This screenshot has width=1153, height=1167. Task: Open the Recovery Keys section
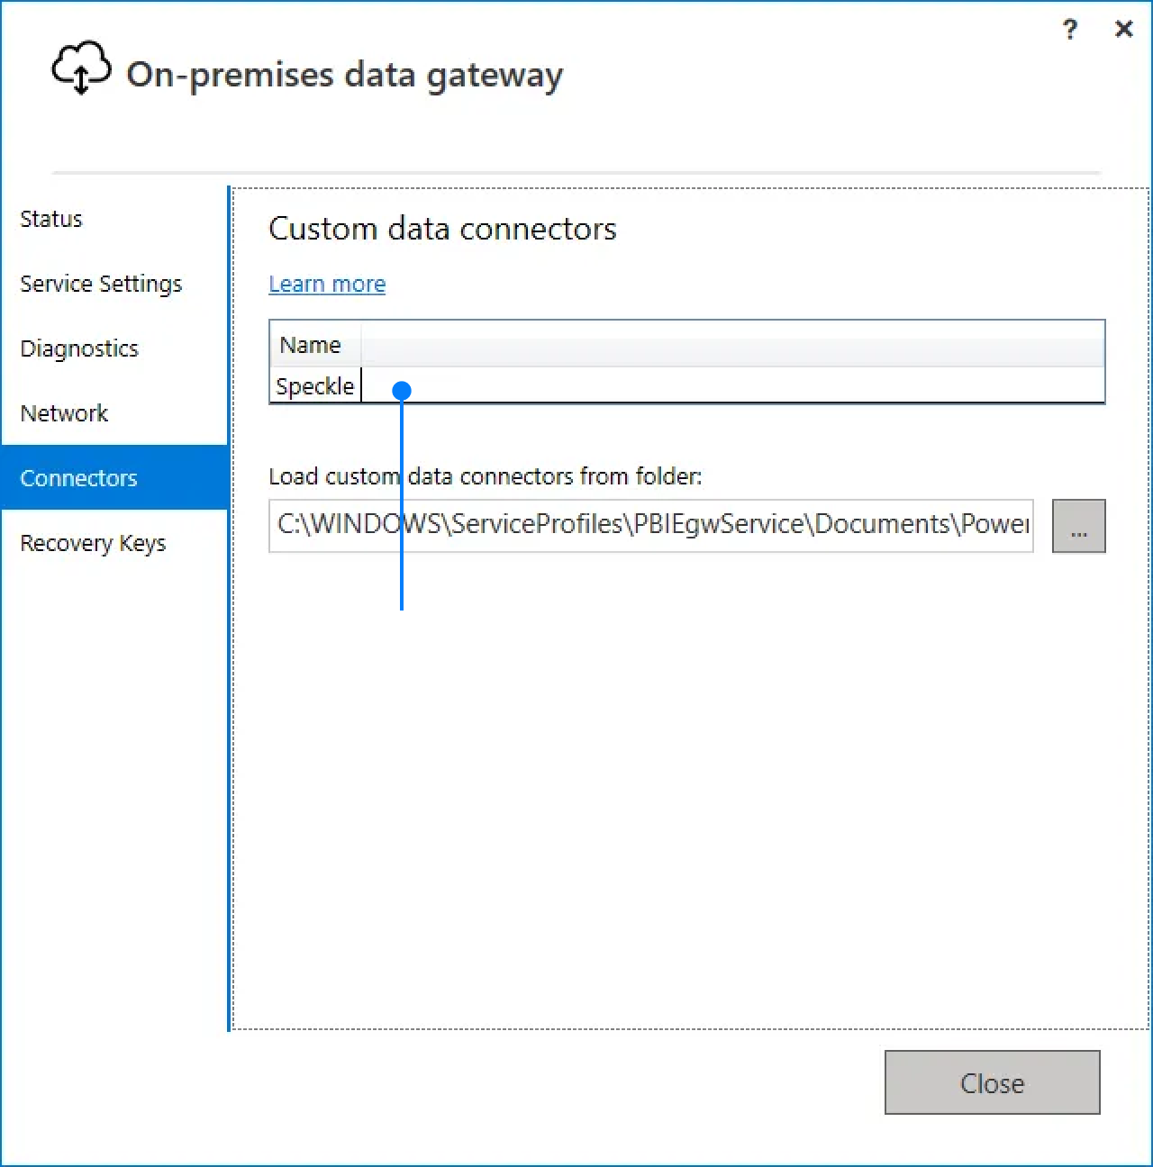point(93,543)
